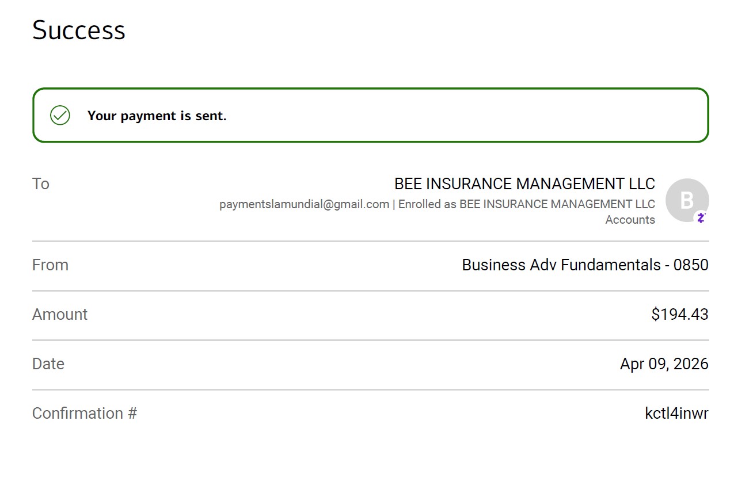Screen dimensions: 753x482
Task: Click the green checkmark success icon
Action: [x=60, y=116]
